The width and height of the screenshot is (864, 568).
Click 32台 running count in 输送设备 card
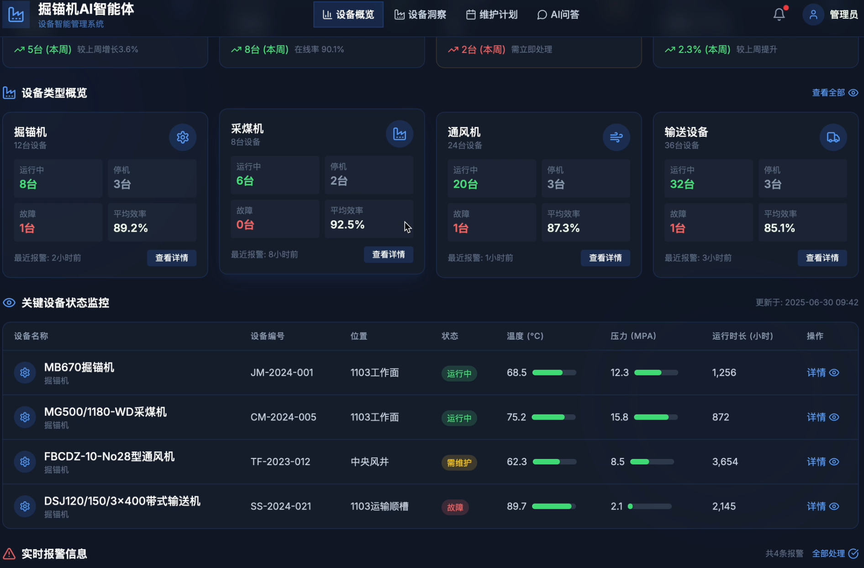tap(682, 184)
